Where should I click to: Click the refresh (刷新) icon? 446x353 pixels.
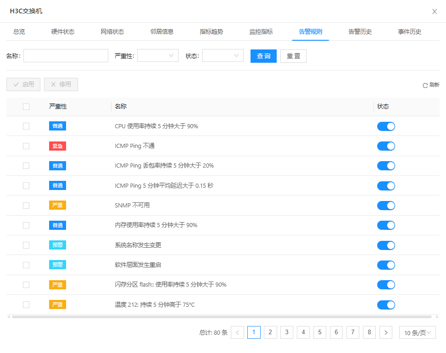(x=425, y=85)
